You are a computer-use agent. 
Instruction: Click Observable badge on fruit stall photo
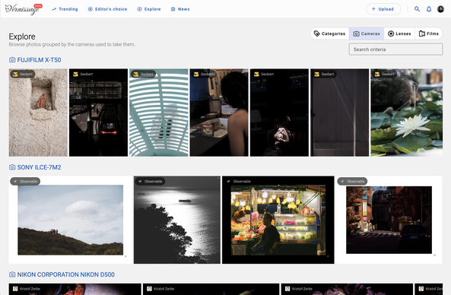239,182
